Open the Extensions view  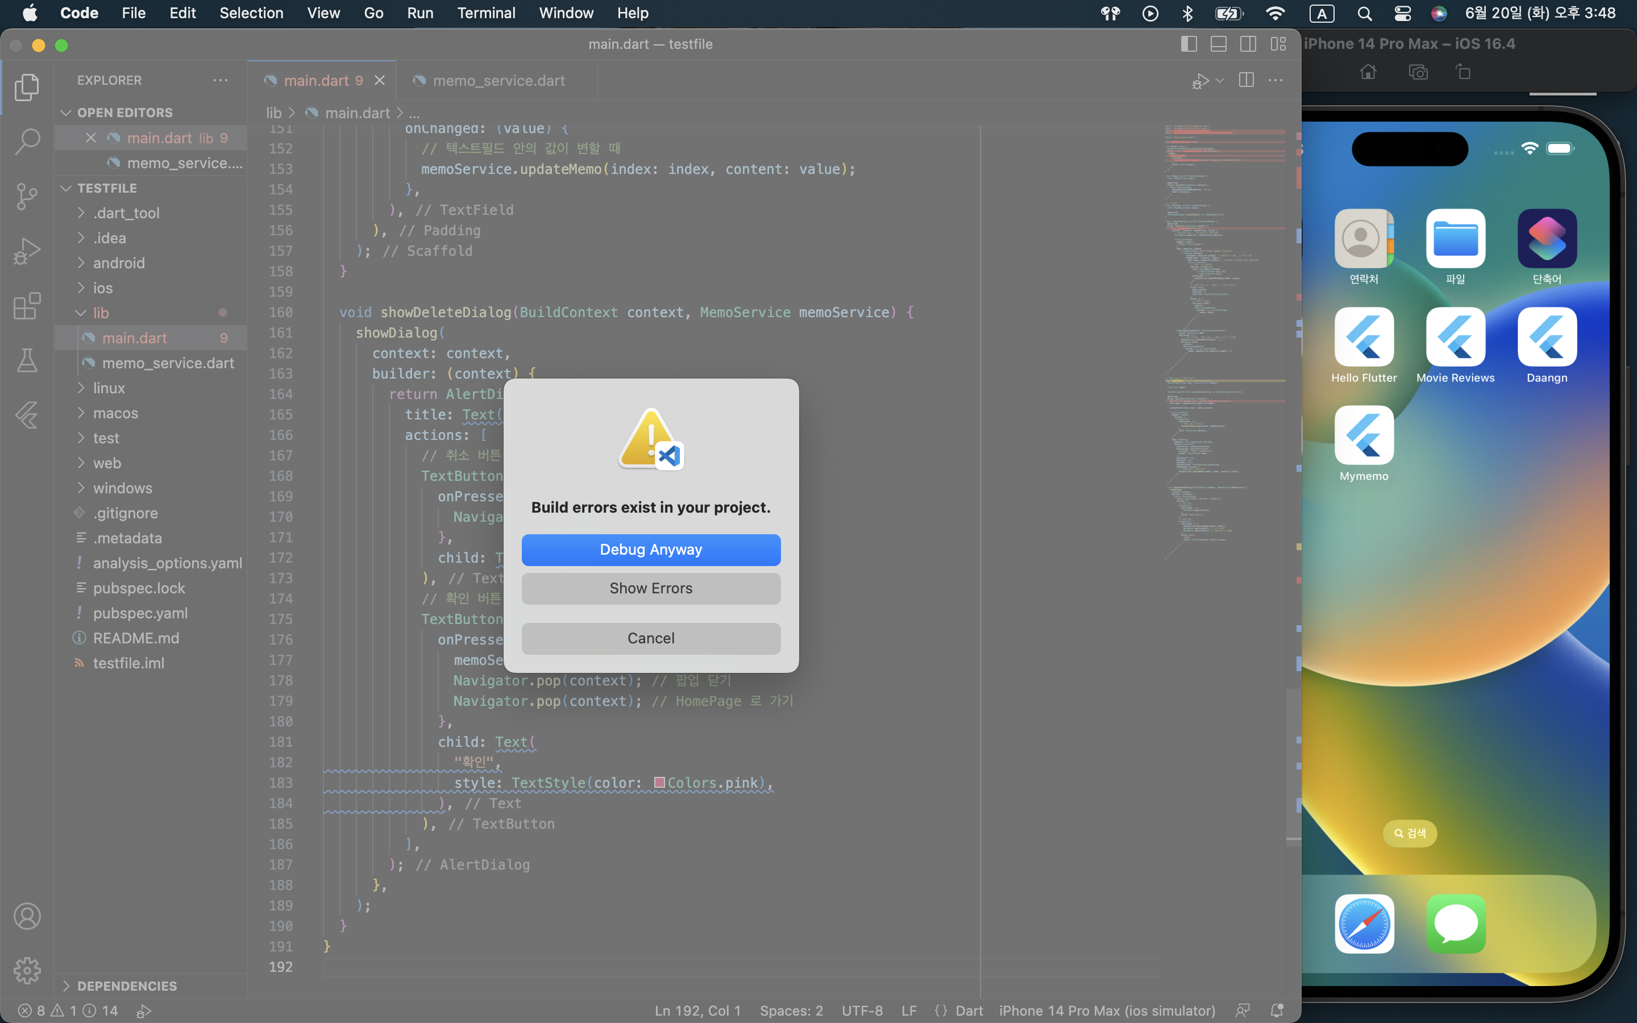point(27,306)
